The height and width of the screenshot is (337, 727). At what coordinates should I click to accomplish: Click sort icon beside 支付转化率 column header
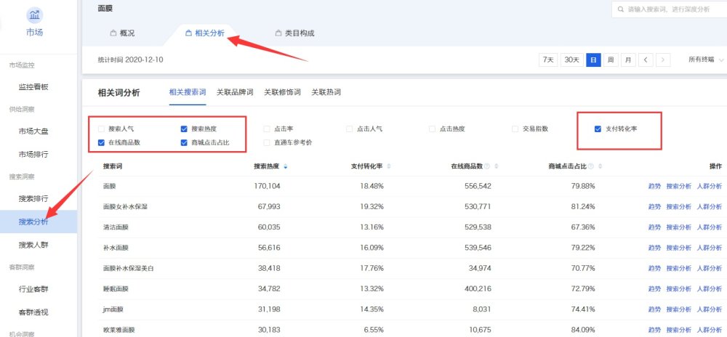(390, 167)
